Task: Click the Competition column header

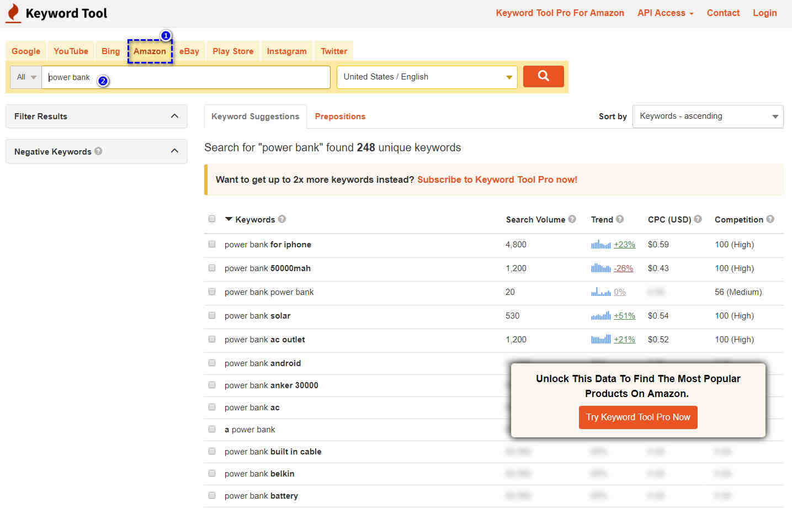Action: [x=738, y=219]
